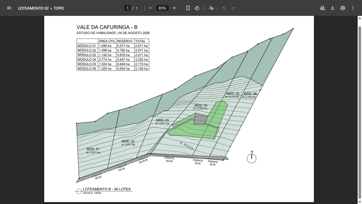
Task: Click the ÁREA ÚTIL column header
Action: [107, 41]
